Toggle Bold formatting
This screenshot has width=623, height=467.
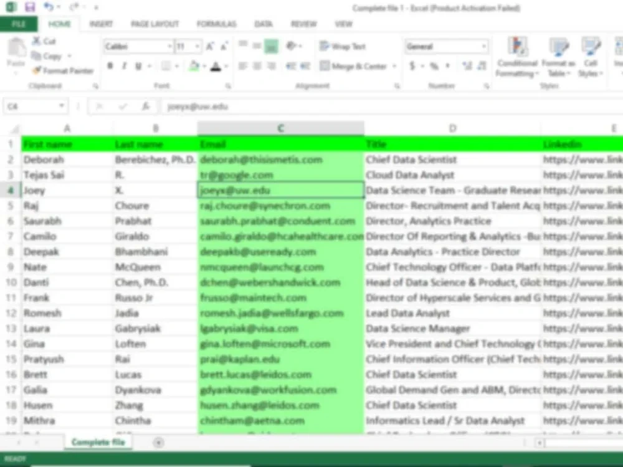tap(110, 66)
